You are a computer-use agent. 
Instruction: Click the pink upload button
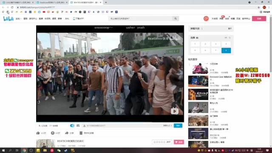pos(259,19)
